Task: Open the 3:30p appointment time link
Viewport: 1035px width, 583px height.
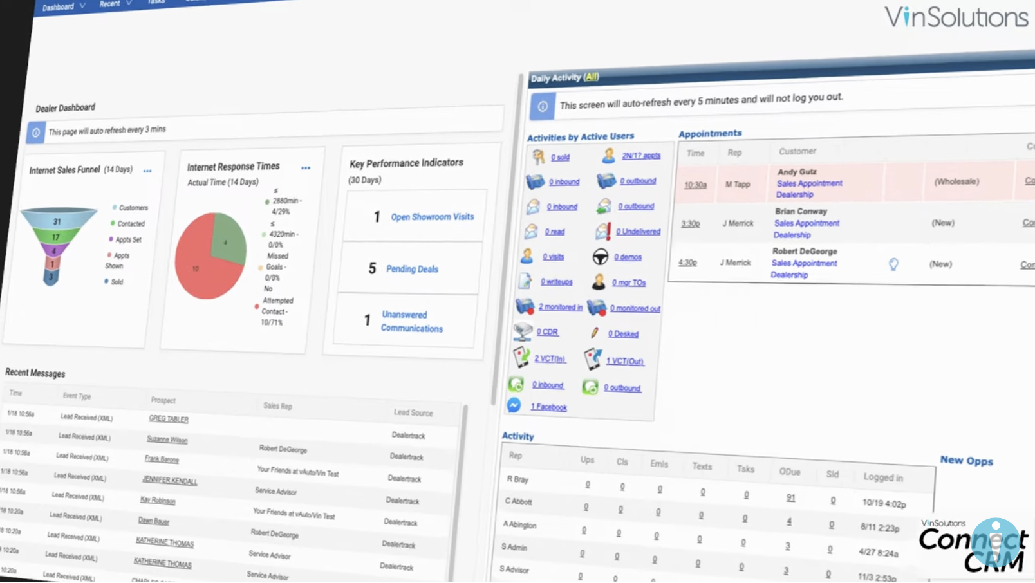Action: click(690, 223)
